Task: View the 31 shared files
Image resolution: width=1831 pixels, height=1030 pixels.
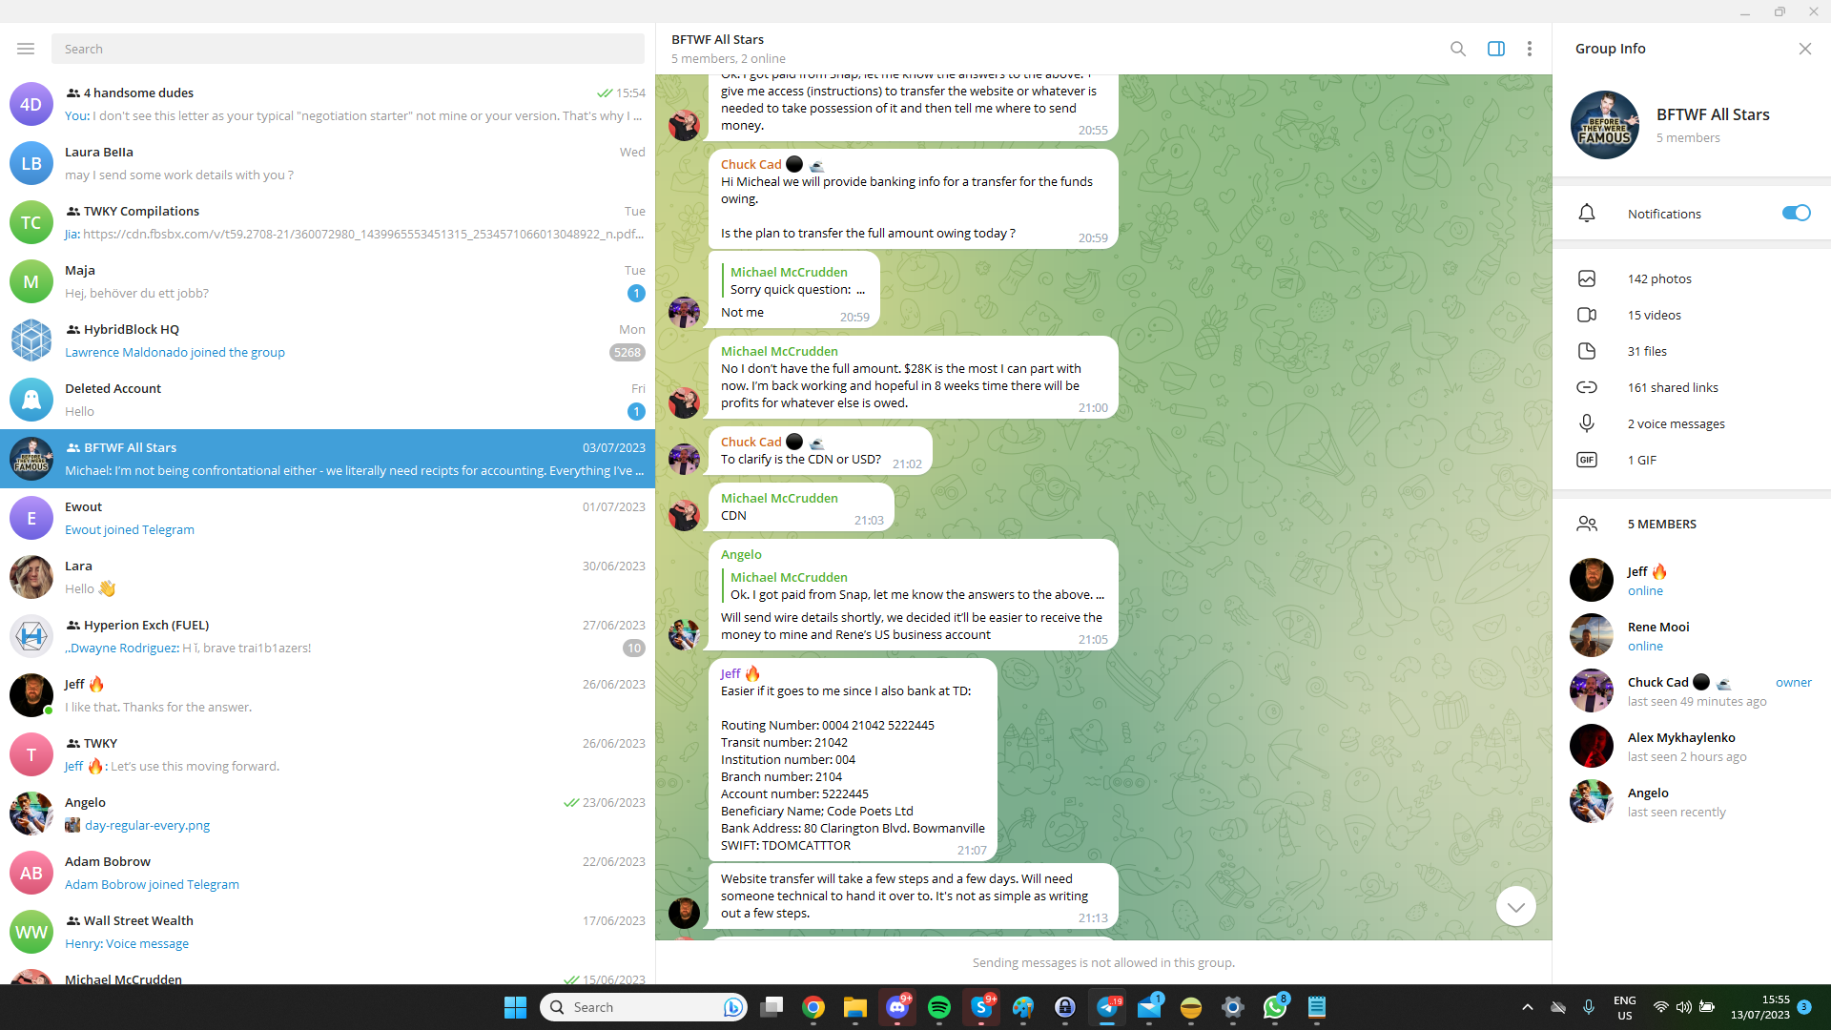Action: [x=1647, y=352]
